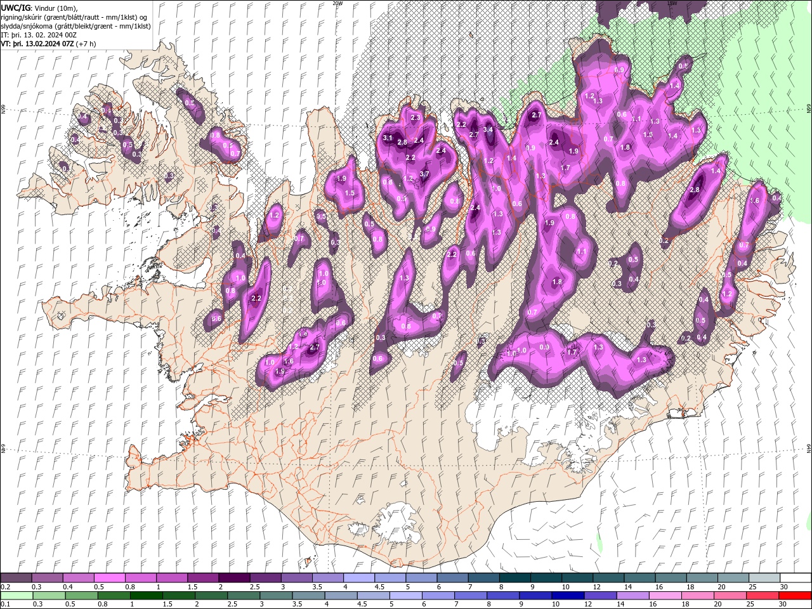Select the 'rigning/skúrir (grænt/blátt/rautt' legend description line

[75, 17]
